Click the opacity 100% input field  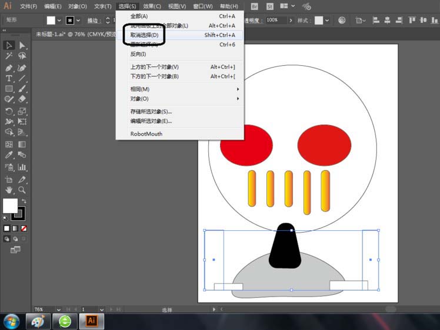click(276, 20)
